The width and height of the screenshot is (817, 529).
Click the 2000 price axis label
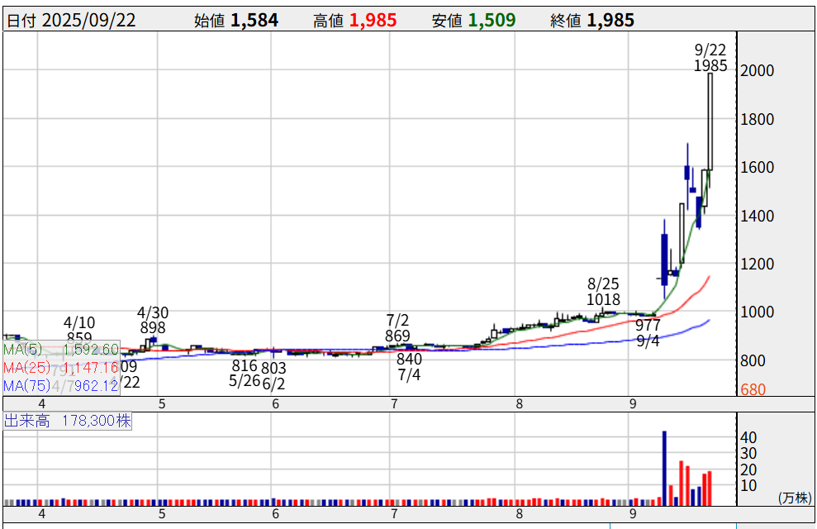click(757, 70)
